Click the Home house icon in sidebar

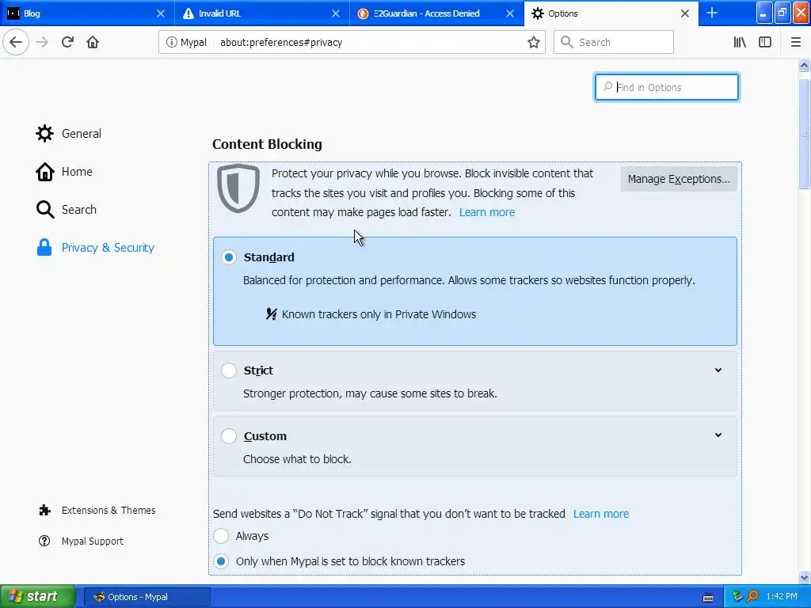(44, 172)
